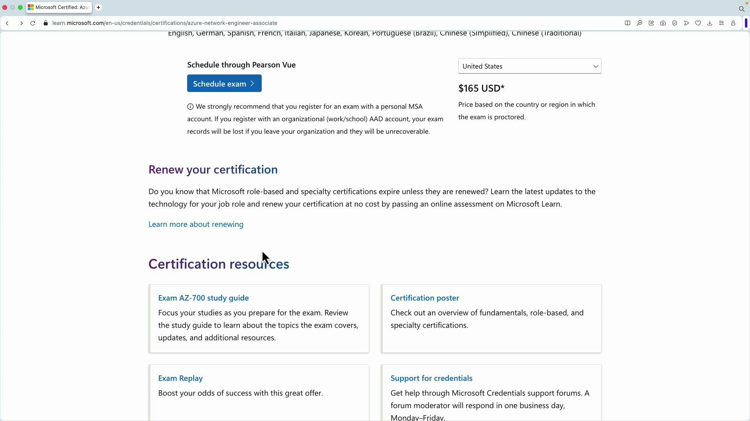Open the page annotation tool

pyautogui.click(x=651, y=23)
